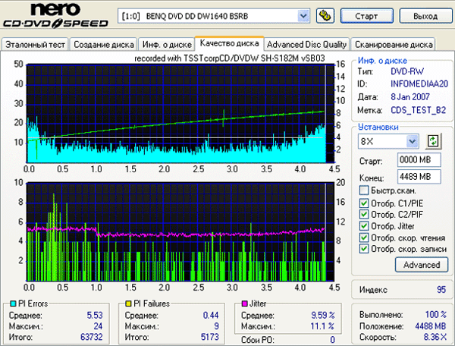Toggle the Отобр. C1/PIE checkbox
Image resolution: width=455 pixels, height=346 pixels.
(x=362, y=203)
